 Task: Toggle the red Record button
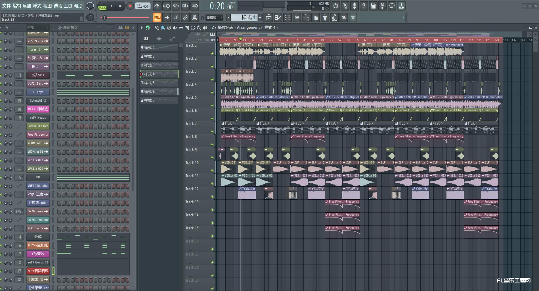pyautogui.click(x=130, y=6)
